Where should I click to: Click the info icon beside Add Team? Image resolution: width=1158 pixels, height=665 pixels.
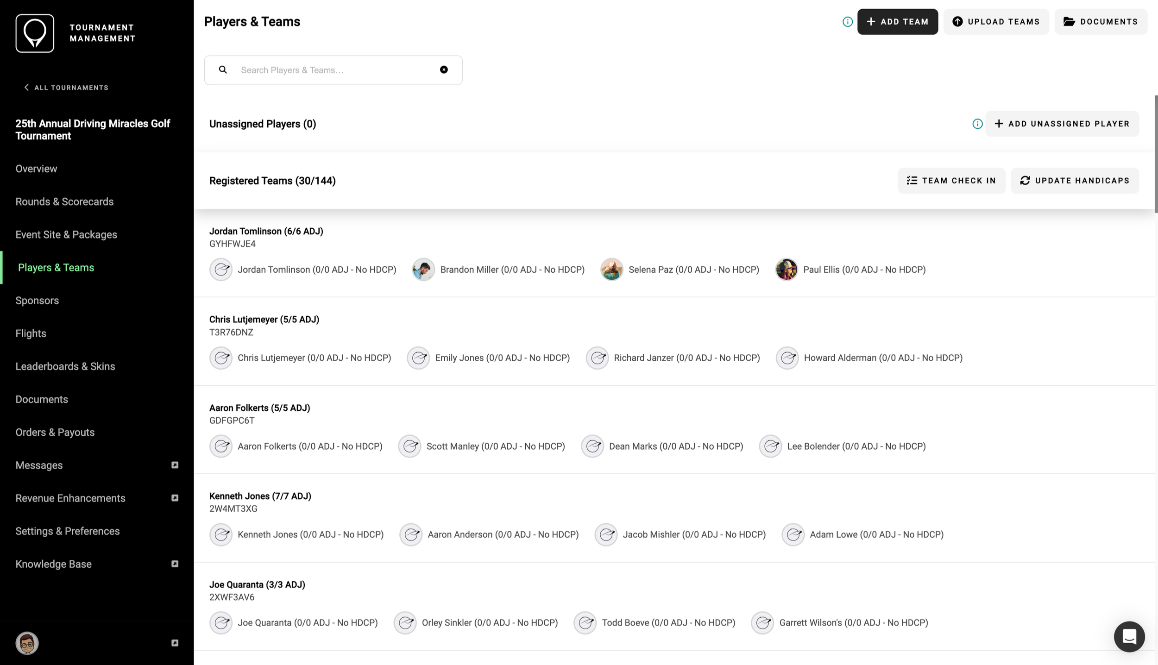point(847,22)
